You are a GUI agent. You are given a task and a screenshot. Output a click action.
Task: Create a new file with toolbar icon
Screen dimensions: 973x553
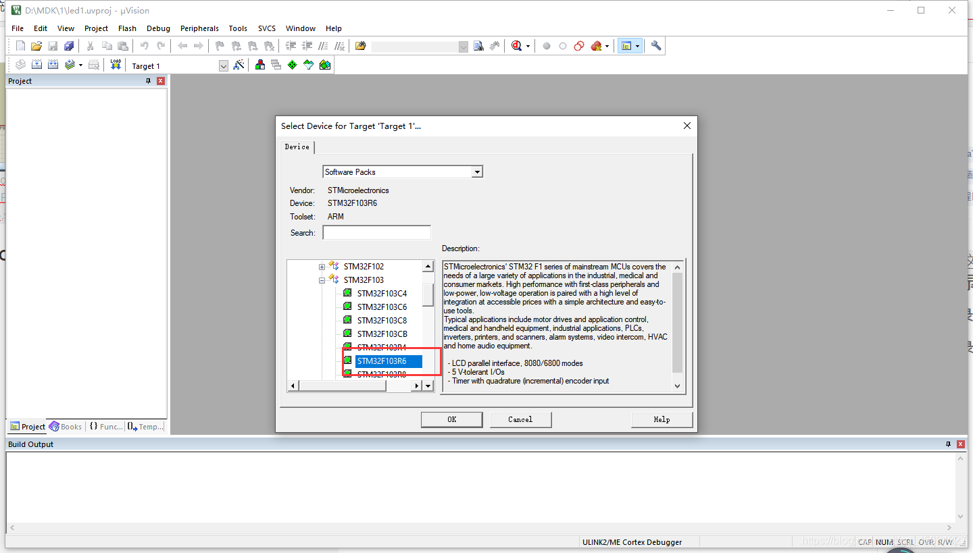pyautogui.click(x=20, y=46)
